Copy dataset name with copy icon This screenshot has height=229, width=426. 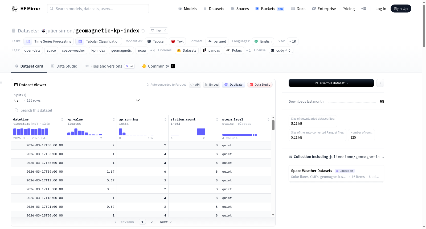click(x=143, y=31)
